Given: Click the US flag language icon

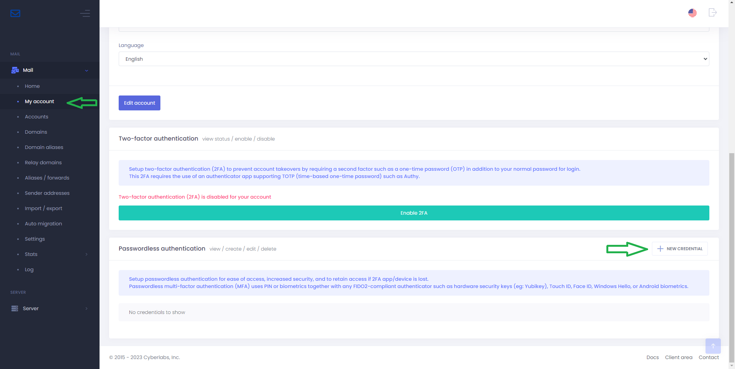Looking at the screenshot, I should point(692,13).
